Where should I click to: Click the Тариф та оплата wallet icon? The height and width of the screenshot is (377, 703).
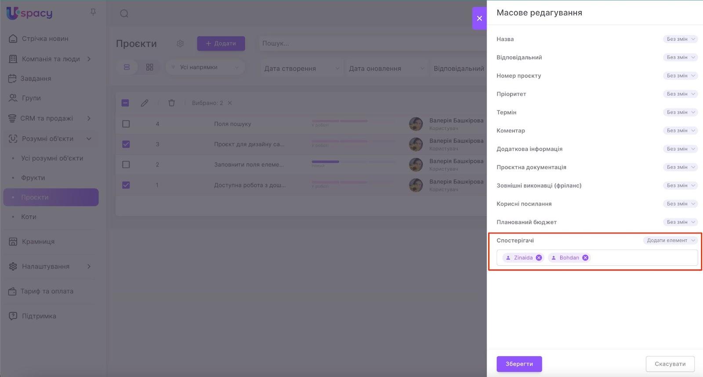tap(12, 291)
